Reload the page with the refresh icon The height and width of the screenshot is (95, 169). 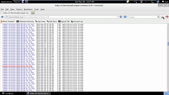[121, 17]
